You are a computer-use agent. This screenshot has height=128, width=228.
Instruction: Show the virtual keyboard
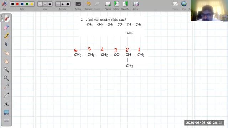[x=6, y=121]
